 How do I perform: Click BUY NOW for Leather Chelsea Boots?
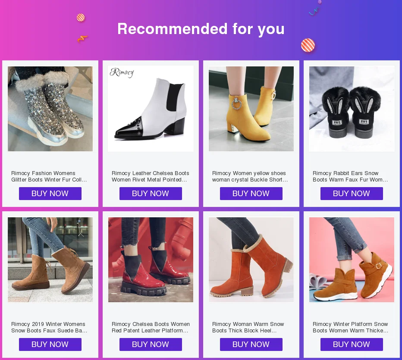click(x=151, y=194)
